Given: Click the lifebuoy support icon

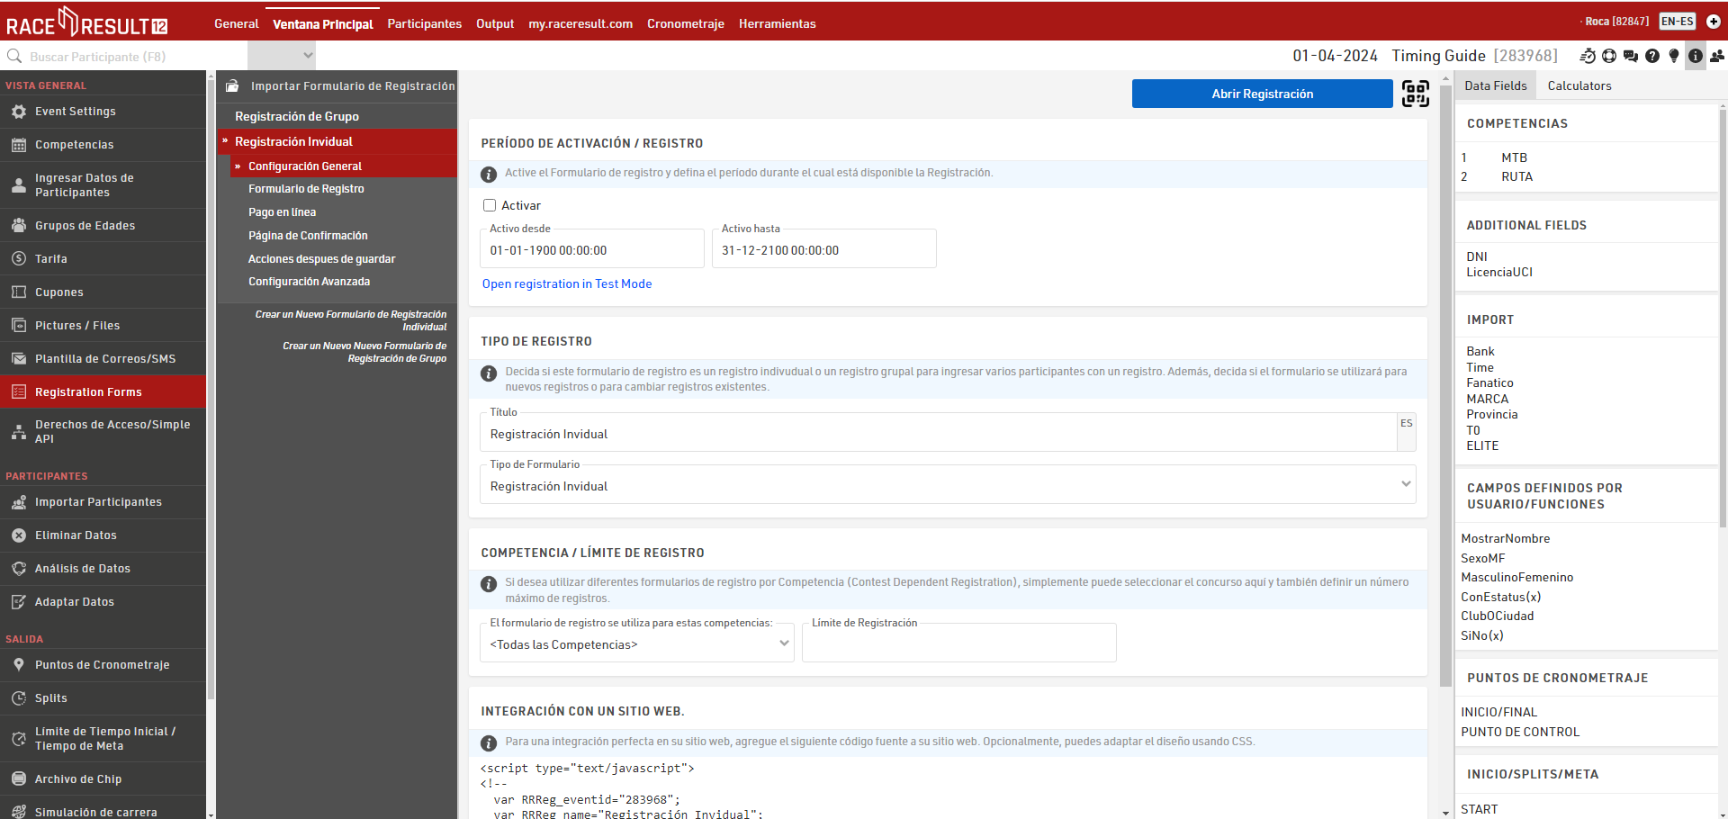Looking at the screenshot, I should [1609, 56].
